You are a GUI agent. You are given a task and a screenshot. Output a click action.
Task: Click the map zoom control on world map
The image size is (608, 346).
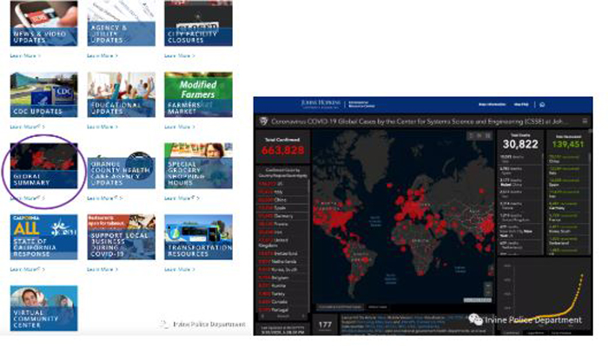click(488, 289)
